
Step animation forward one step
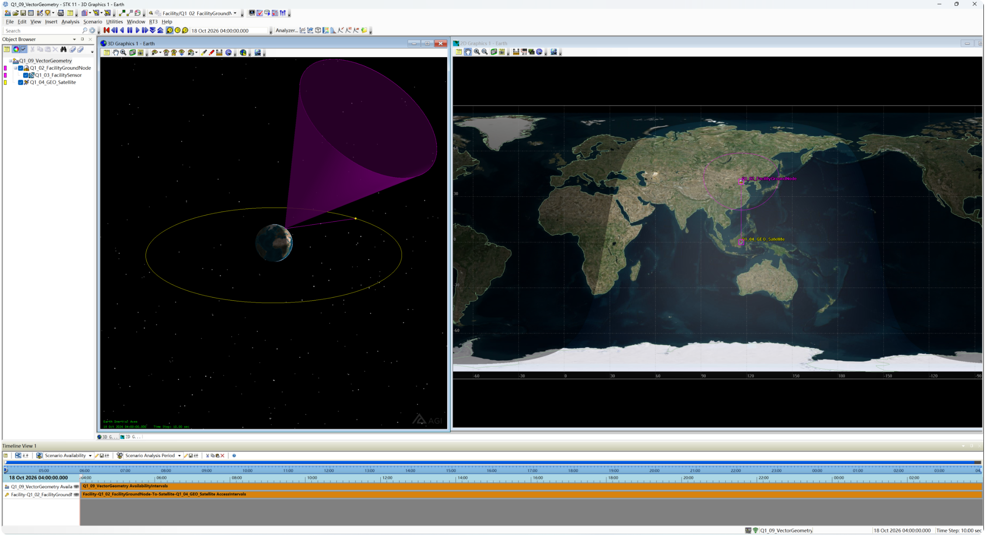pyautogui.click(x=145, y=31)
